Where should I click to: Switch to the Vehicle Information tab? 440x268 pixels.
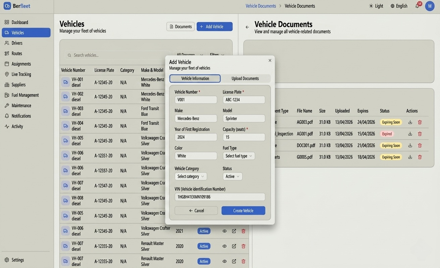(x=195, y=78)
